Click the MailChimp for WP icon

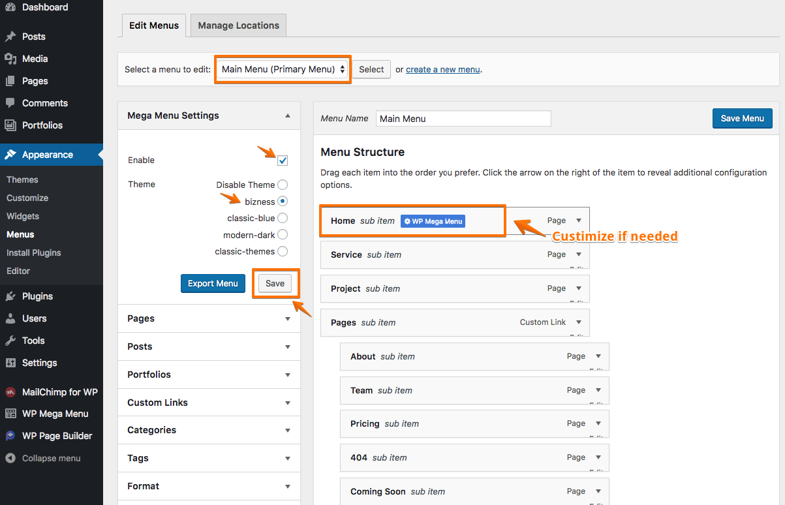click(x=10, y=392)
